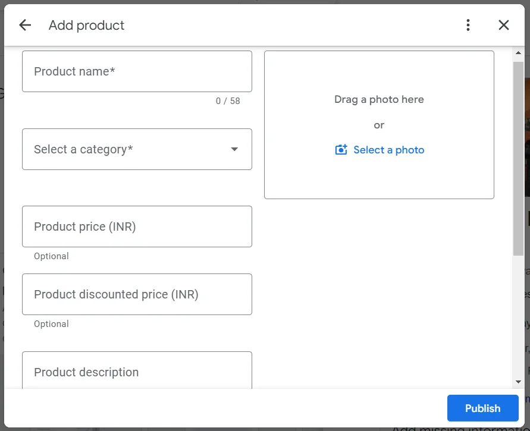This screenshot has width=530, height=431.
Task: Focus the Product name field
Action: [x=137, y=71]
